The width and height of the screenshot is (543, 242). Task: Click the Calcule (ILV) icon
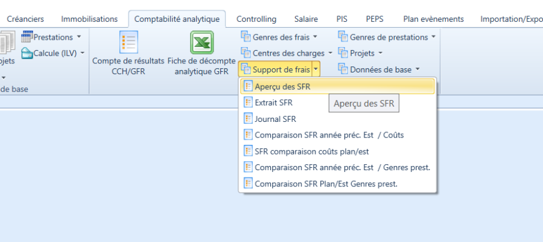(27, 53)
